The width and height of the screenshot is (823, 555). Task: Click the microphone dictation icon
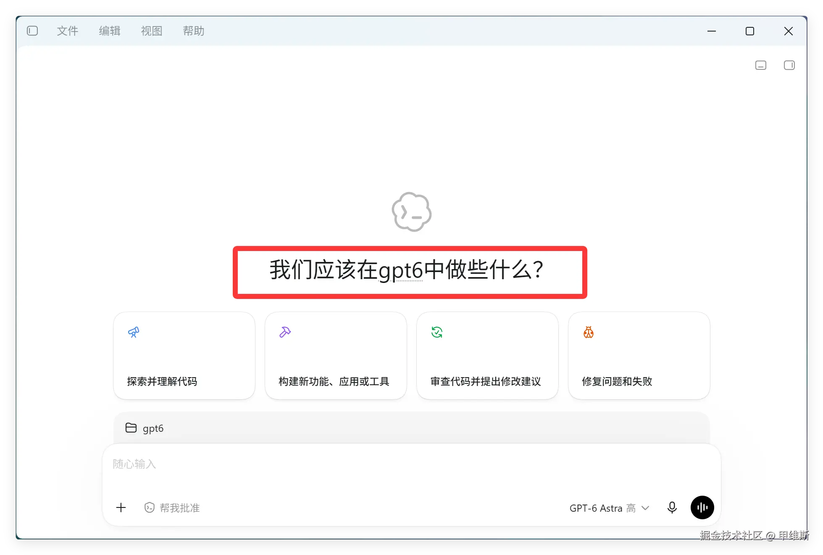672,507
